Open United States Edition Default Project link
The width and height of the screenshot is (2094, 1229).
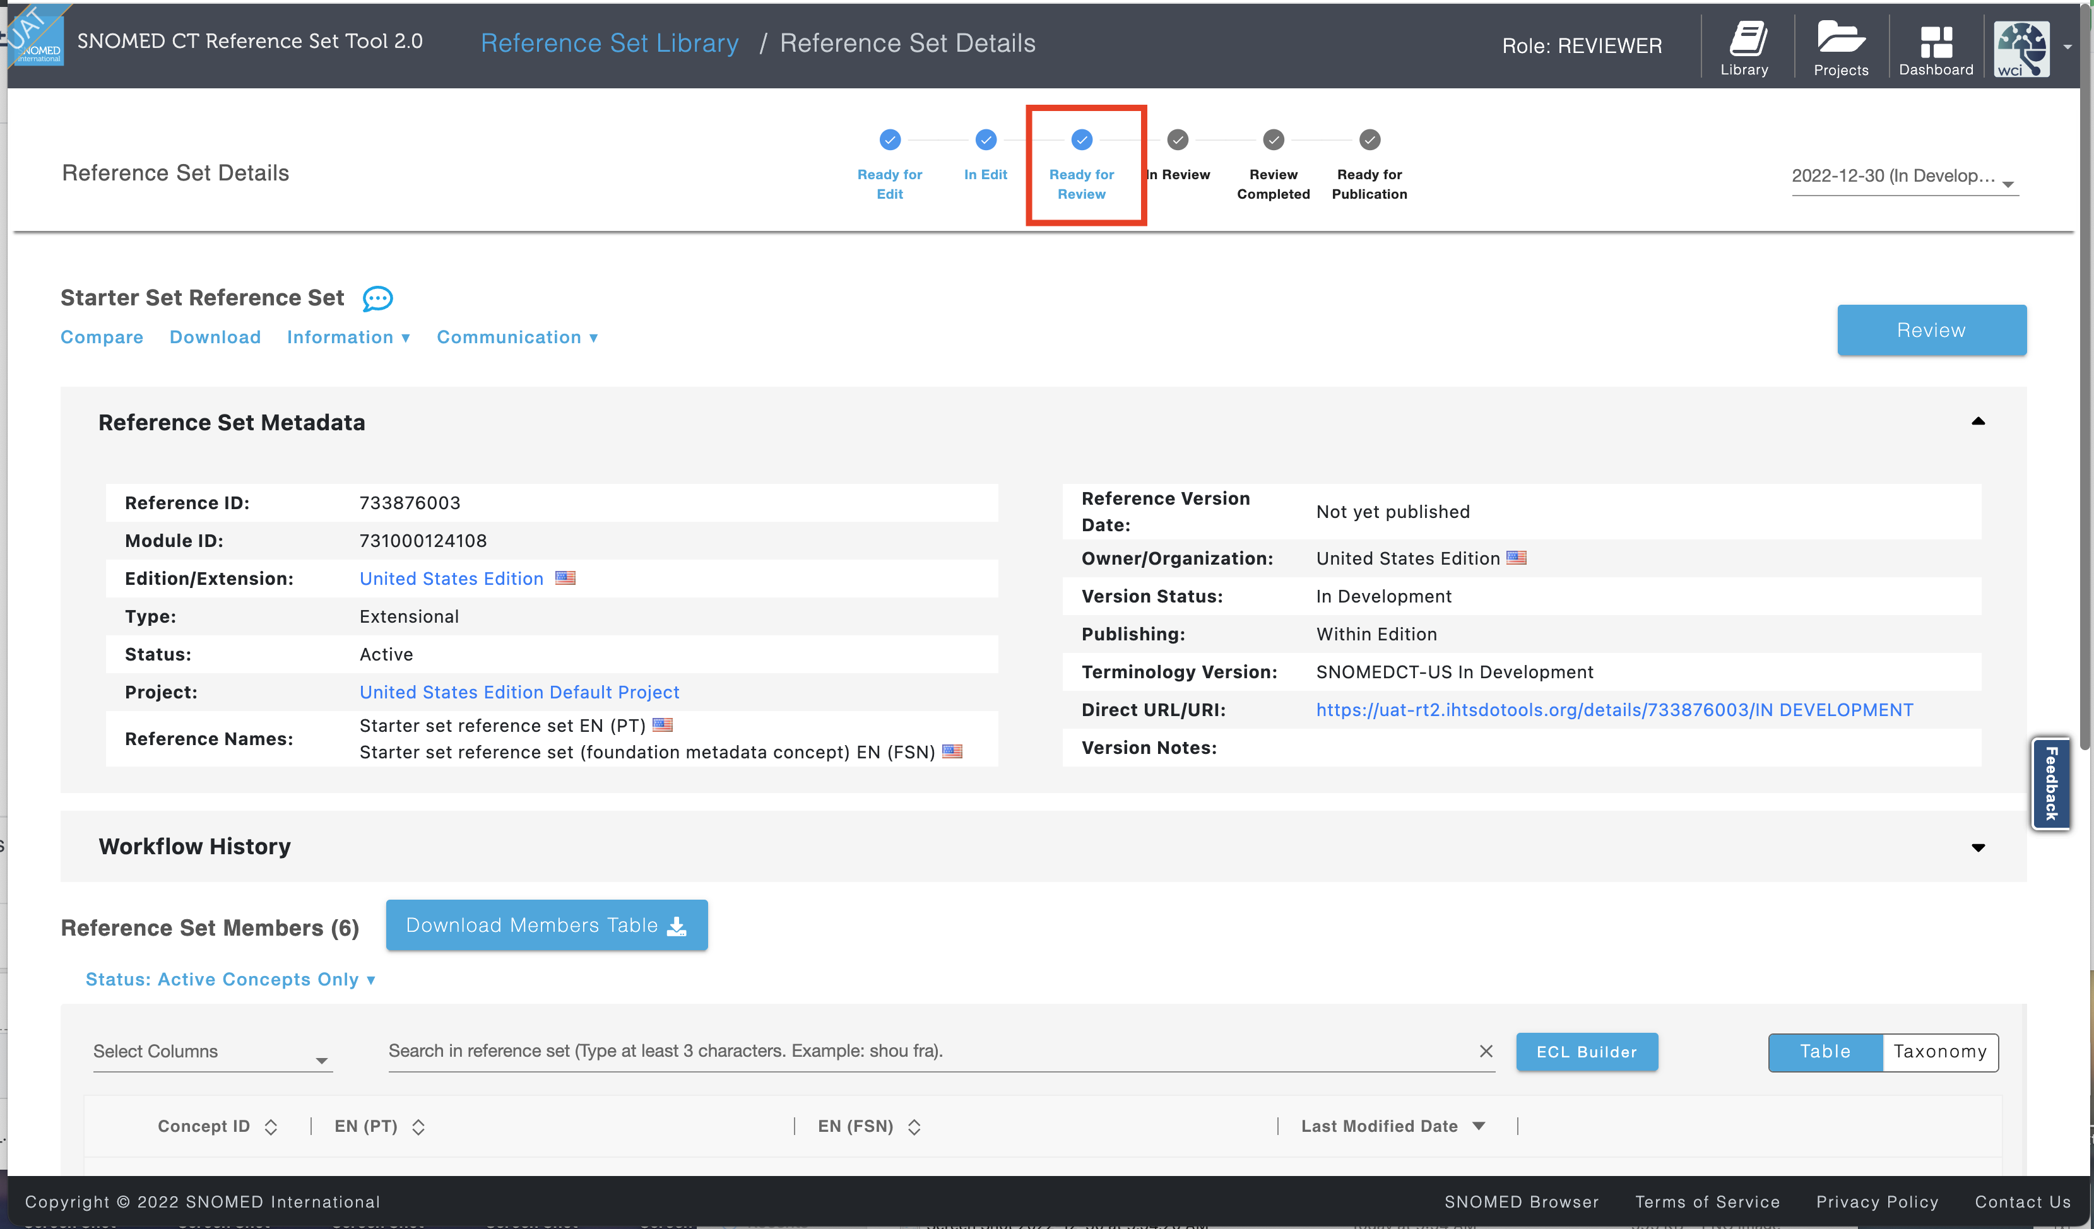tap(519, 692)
